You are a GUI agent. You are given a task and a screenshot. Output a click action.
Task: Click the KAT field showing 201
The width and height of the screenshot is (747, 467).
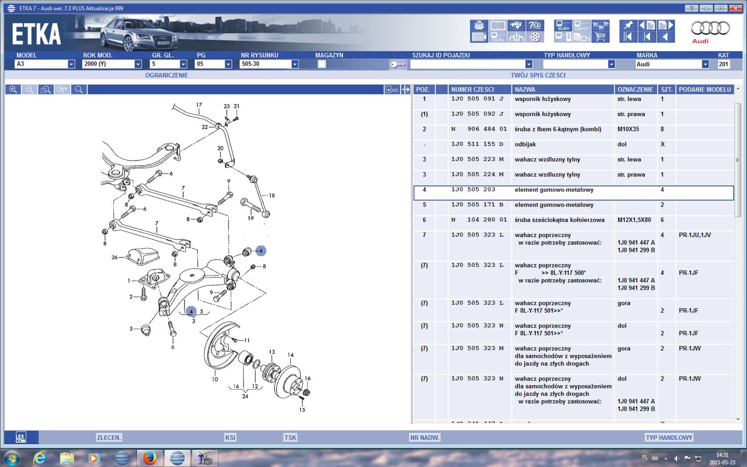point(724,64)
